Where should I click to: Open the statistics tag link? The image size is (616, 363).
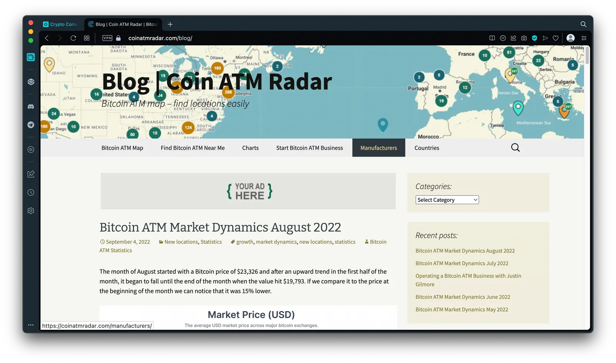click(345, 242)
